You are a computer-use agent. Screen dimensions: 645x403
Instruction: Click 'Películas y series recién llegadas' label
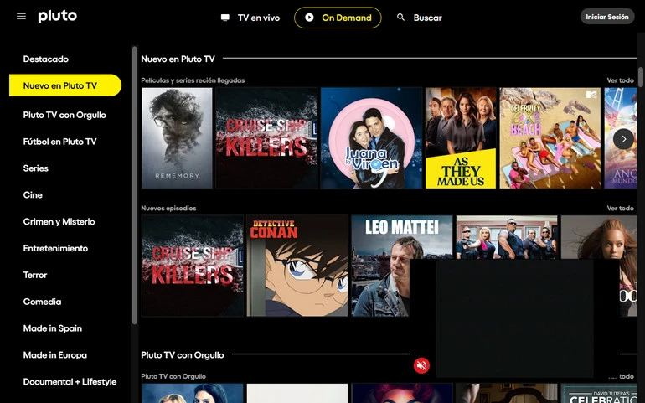tap(193, 80)
